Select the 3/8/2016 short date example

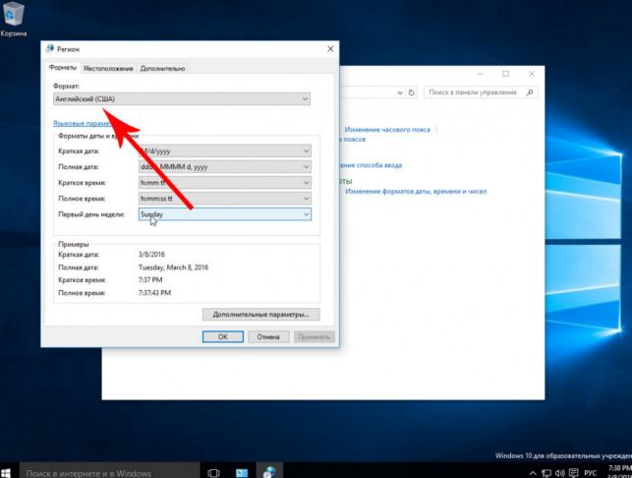pos(151,254)
